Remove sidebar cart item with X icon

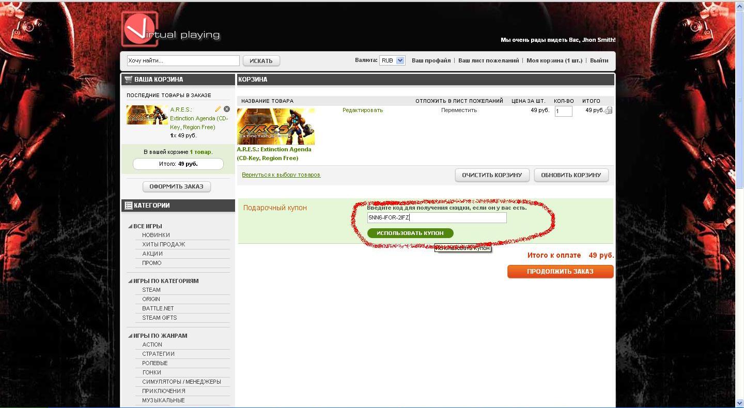point(227,109)
